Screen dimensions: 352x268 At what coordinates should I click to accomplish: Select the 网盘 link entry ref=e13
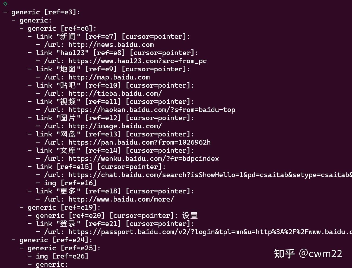pyautogui.click(x=111, y=134)
